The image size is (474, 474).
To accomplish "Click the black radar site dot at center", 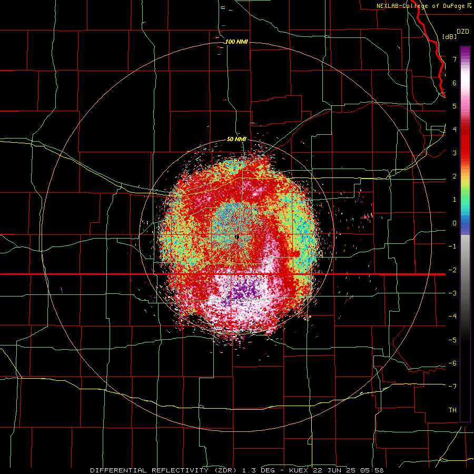I will [238, 237].
